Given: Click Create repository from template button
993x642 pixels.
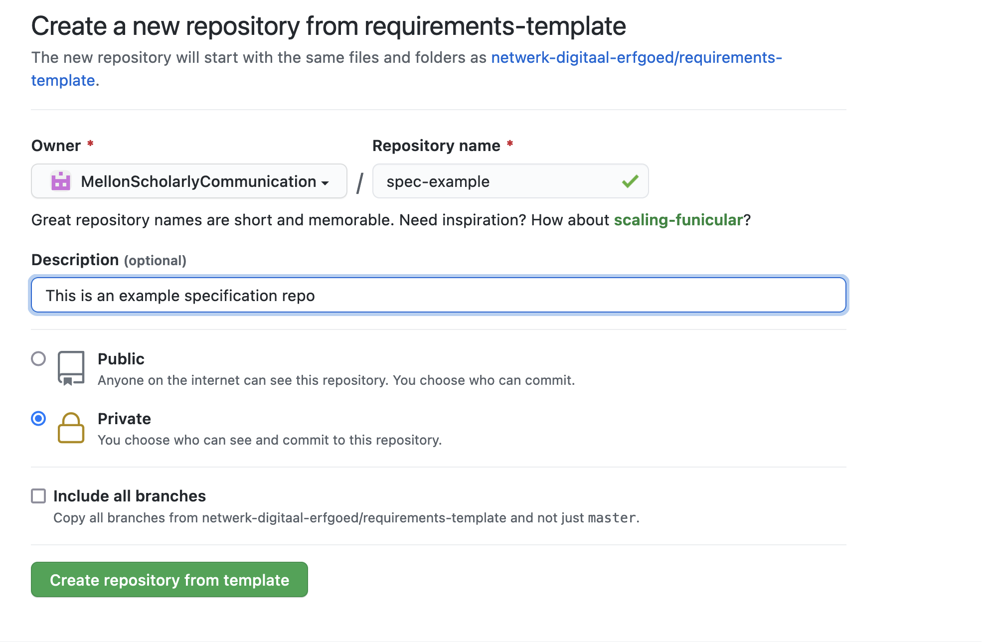Looking at the screenshot, I should click(169, 580).
